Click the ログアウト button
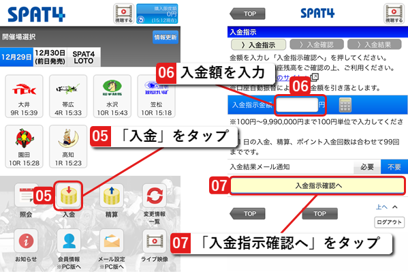The height and width of the screenshot is (272, 408). [x=389, y=222]
